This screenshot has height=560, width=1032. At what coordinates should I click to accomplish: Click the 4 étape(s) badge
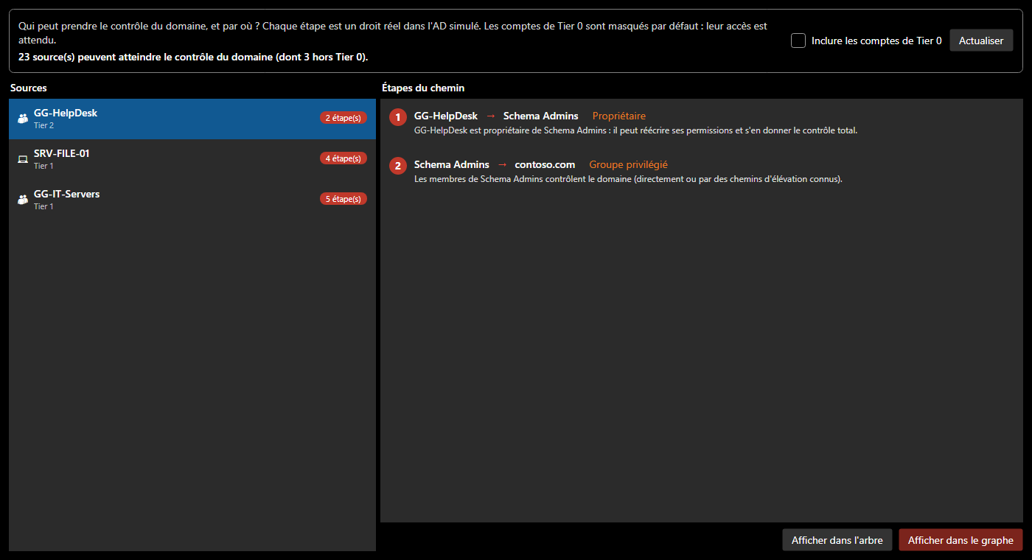343,158
